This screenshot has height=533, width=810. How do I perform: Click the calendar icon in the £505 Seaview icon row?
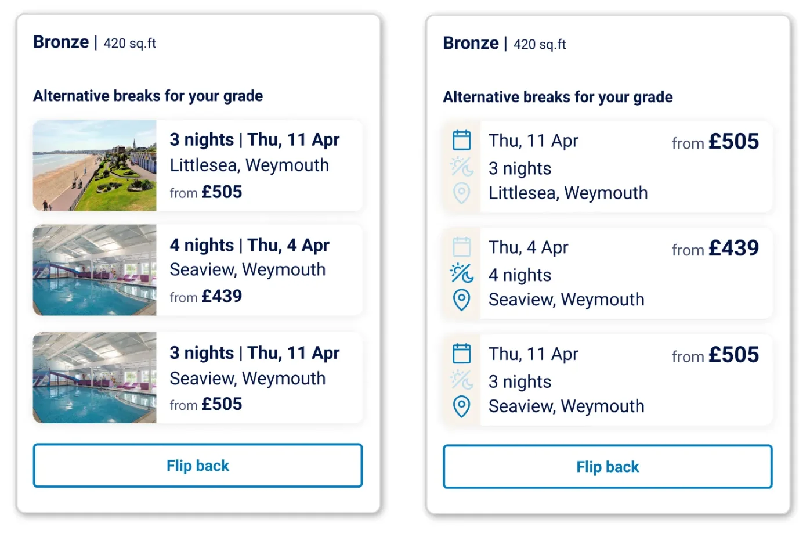[x=461, y=354]
